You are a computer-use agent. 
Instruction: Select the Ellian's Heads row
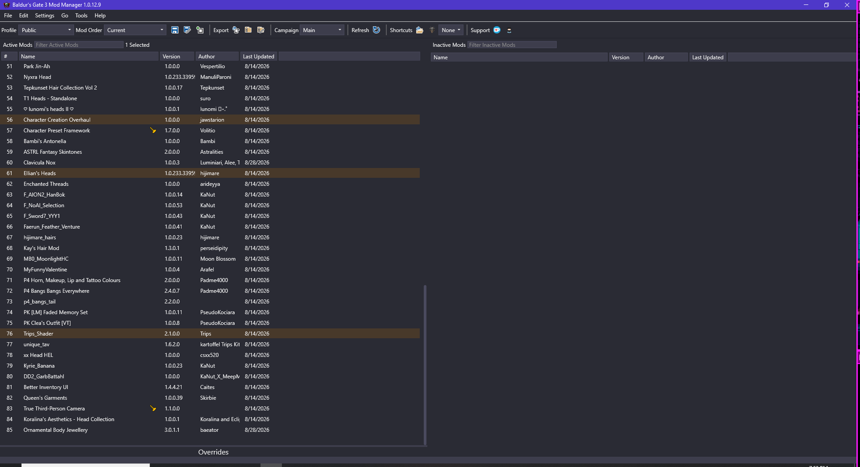210,173
